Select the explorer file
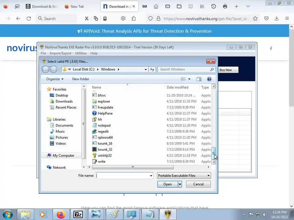This screenshot has height=220, width=294. coord(104,101)
